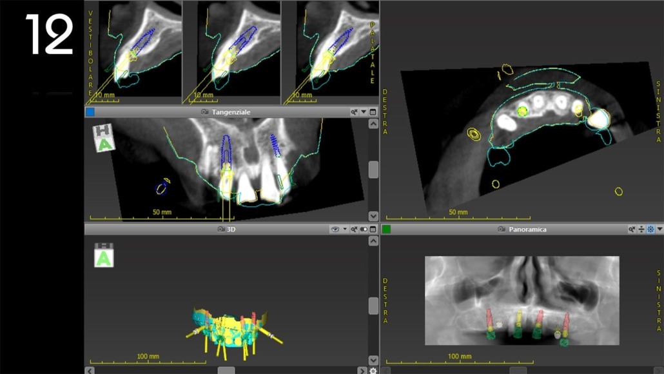Toggle the eye visibility icon in 3D header
Screen dimensions: 664x374
tap(335, 229)
